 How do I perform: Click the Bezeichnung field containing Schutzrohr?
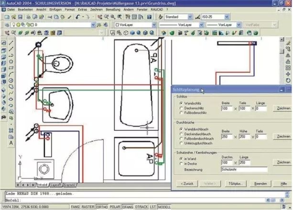(244, 169)
